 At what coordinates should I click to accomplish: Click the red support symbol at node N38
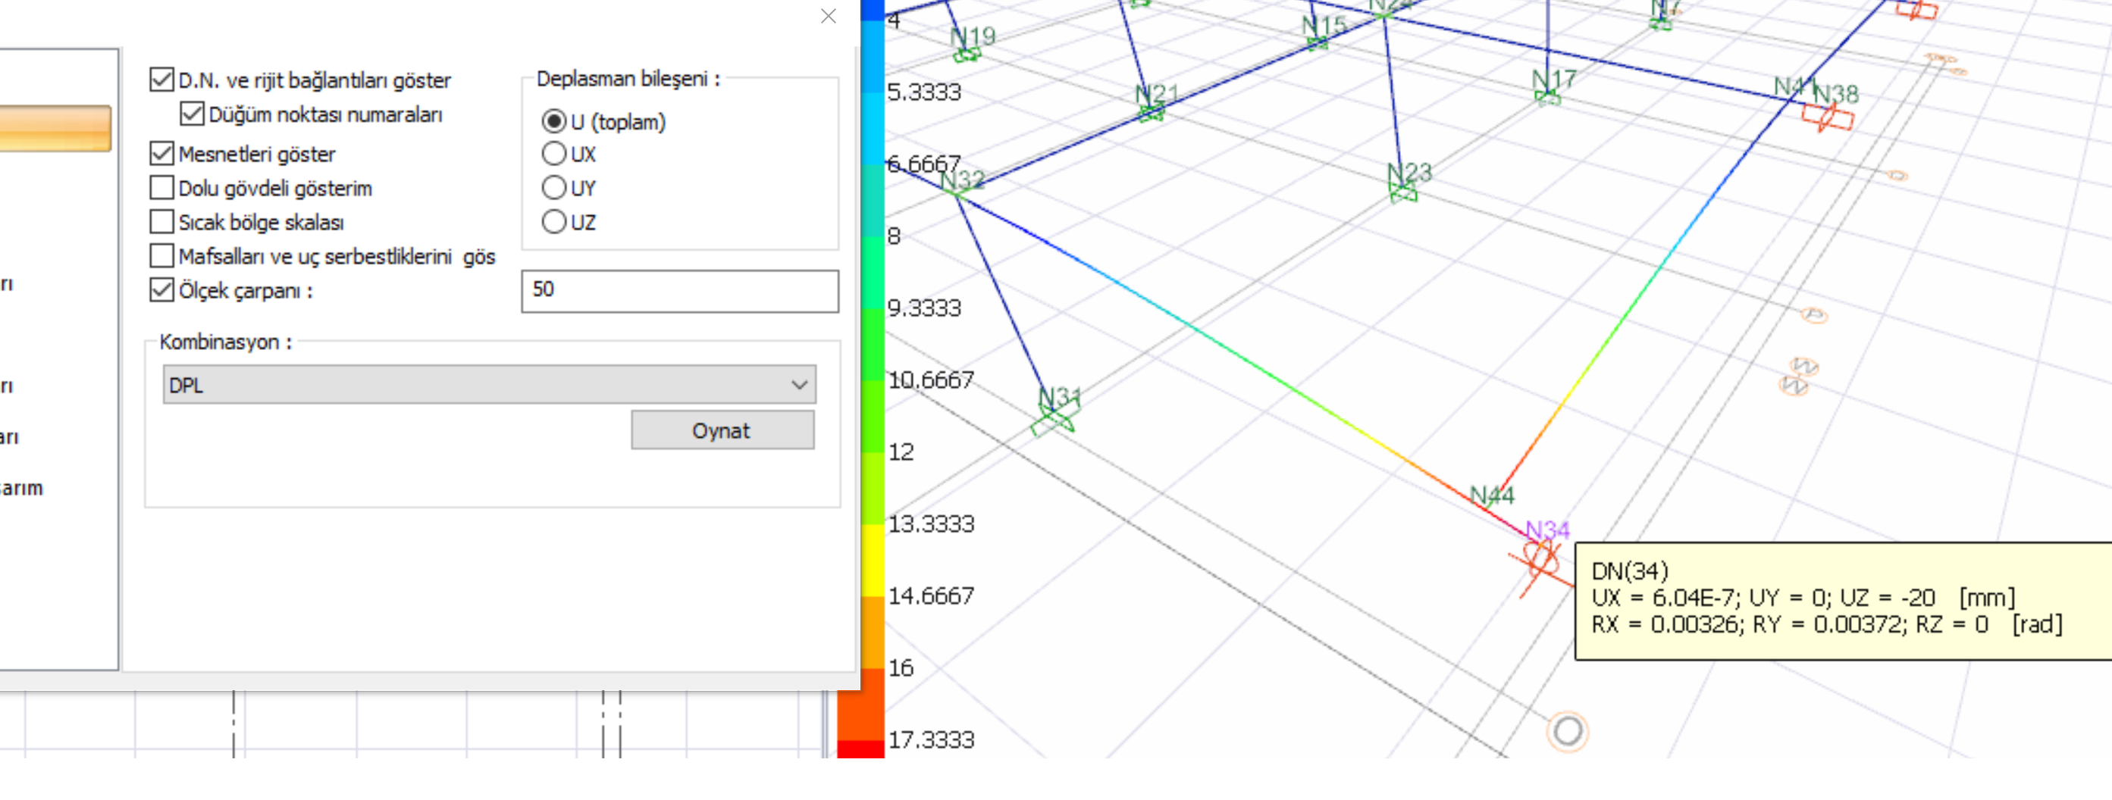tap(1828, 119)
